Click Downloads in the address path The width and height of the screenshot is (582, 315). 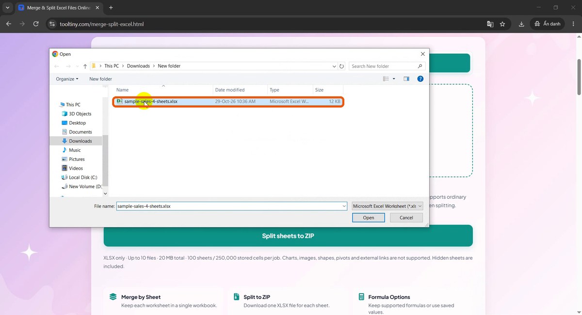coord(138,66)
